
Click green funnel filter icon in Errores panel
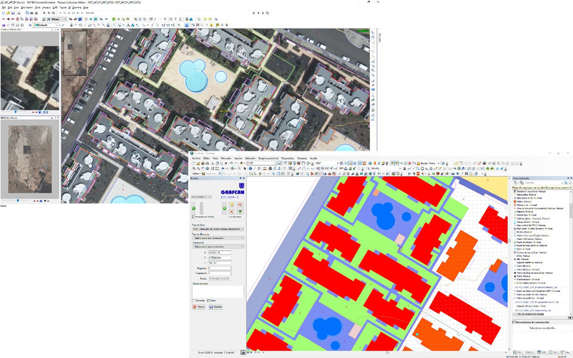click(x=240, y=211)
